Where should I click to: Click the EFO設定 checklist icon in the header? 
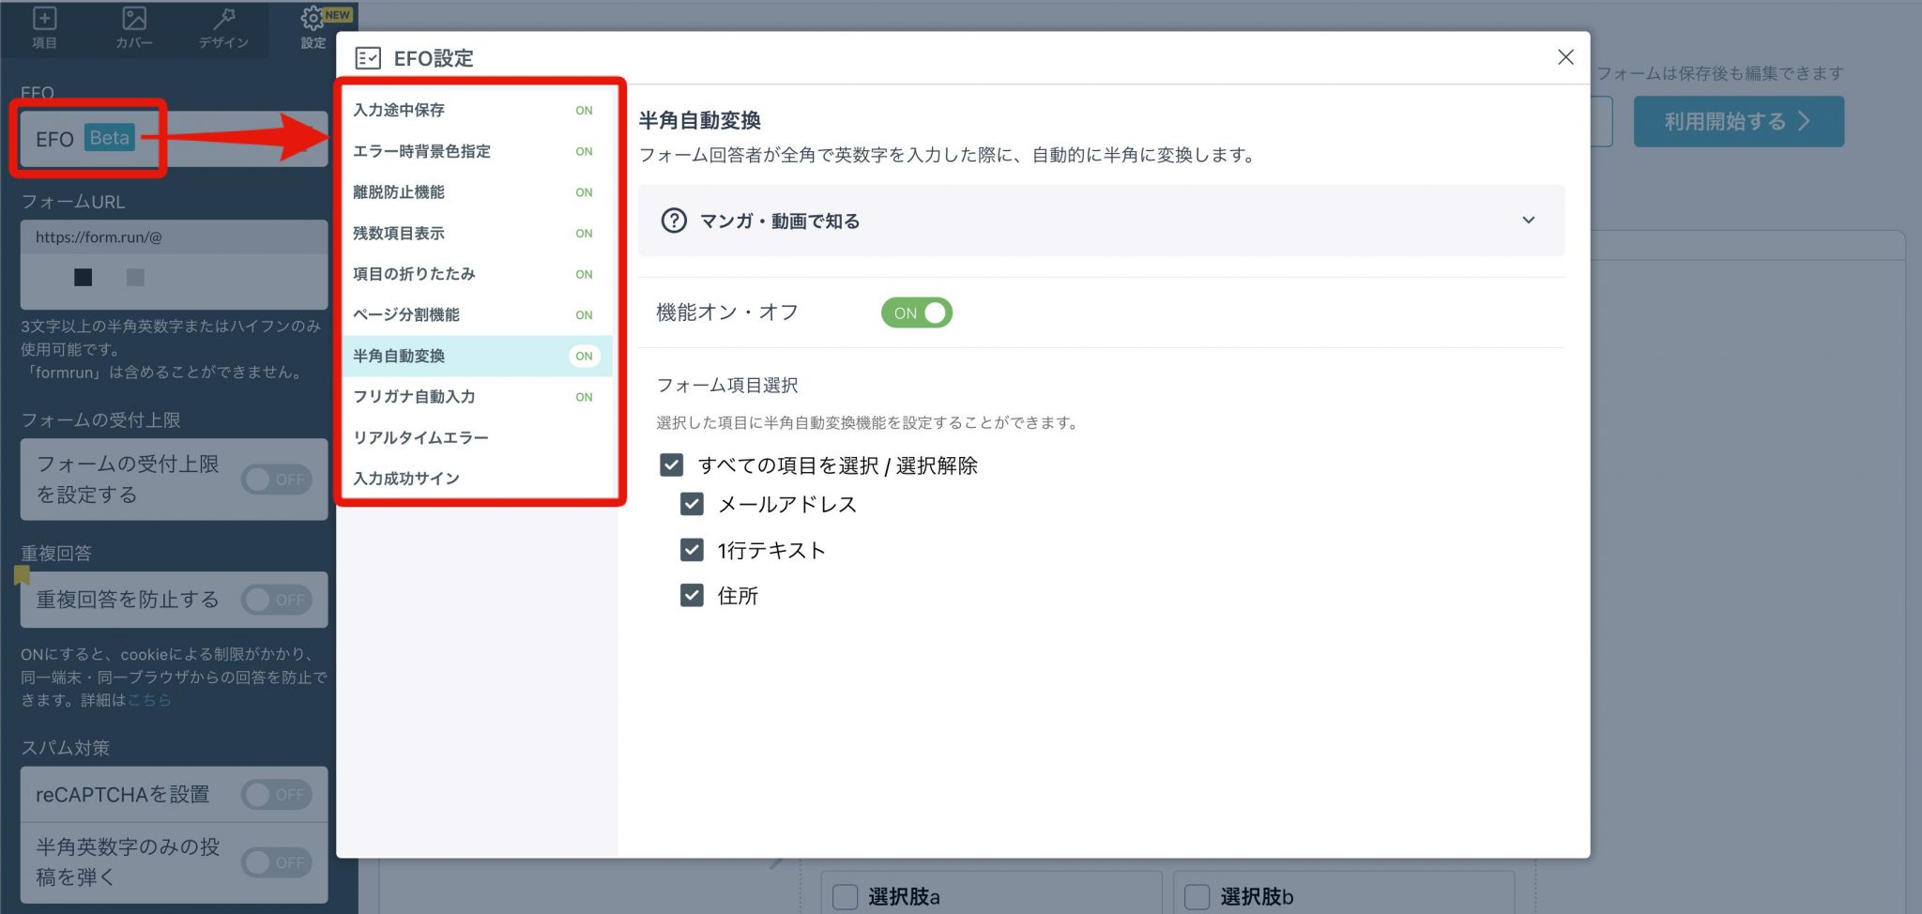tap(370, 57)
